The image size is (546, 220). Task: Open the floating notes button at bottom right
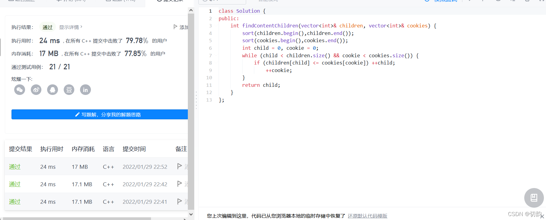click(x=534, y=198)
